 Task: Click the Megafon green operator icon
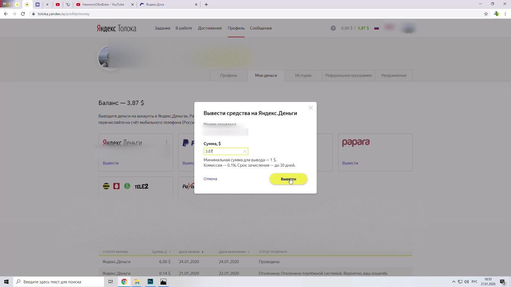pos(127,186)
